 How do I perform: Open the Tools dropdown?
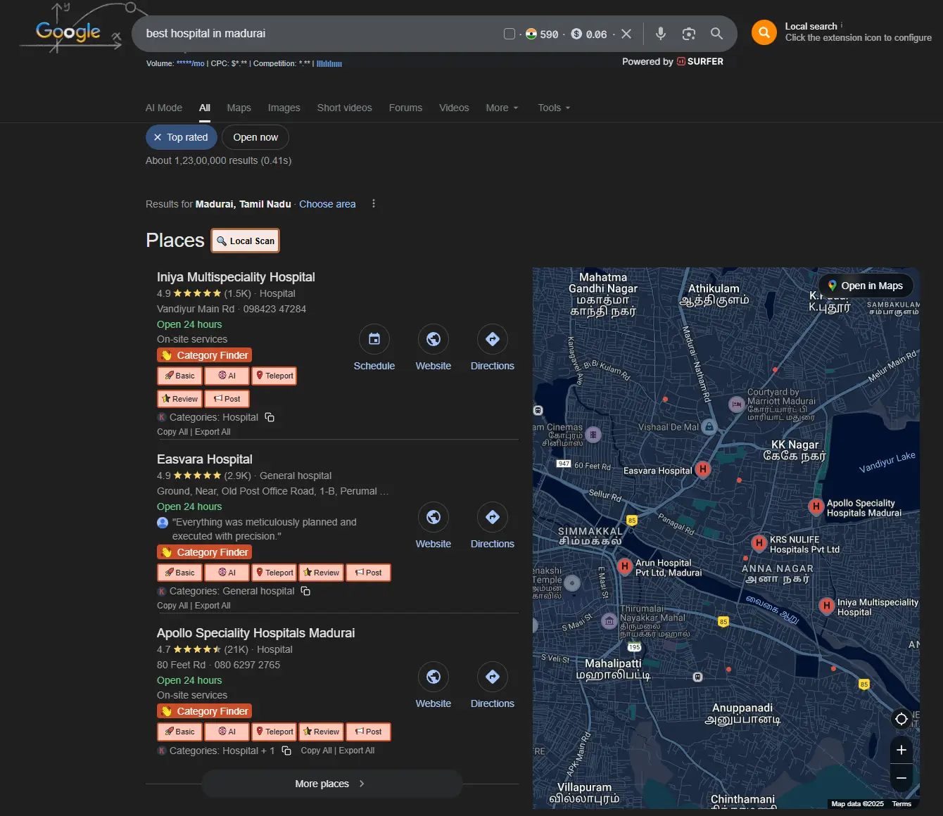(554, 108)
